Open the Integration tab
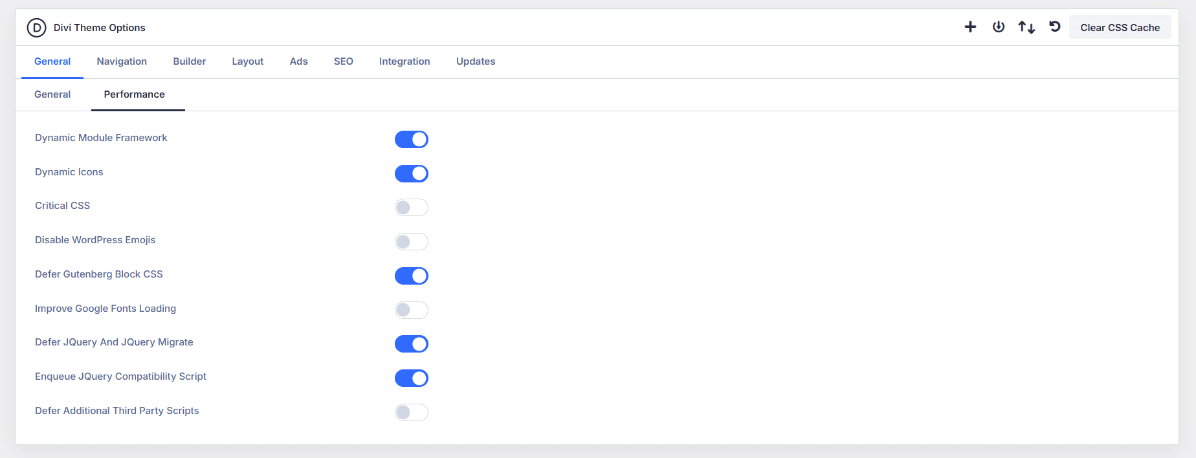This screenshot has height=458, width=1196. 404,61
